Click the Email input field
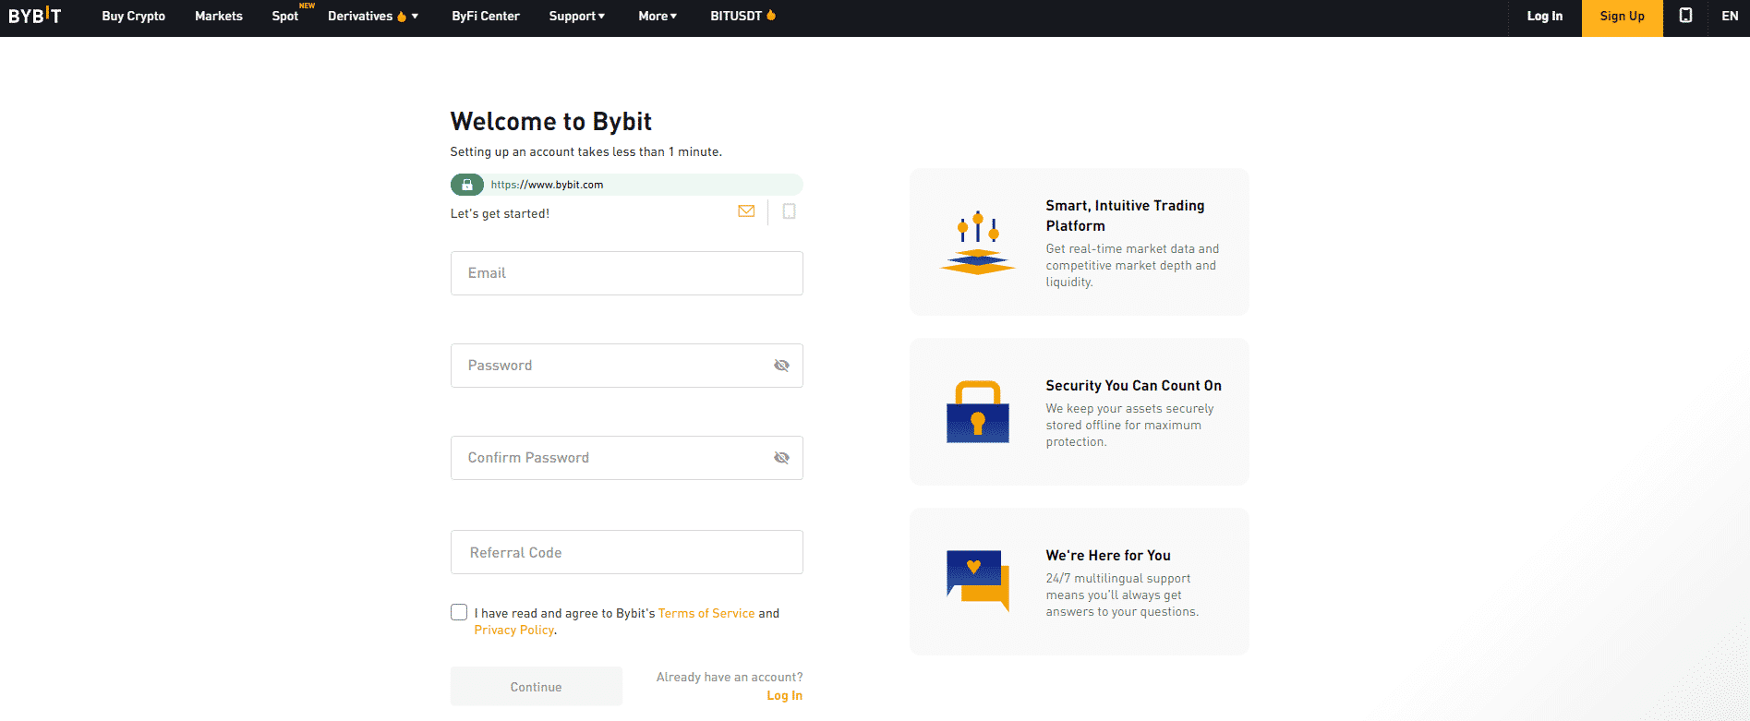Image resolution: width=1750 pixels, height=721 pixels. click(626, 273)
